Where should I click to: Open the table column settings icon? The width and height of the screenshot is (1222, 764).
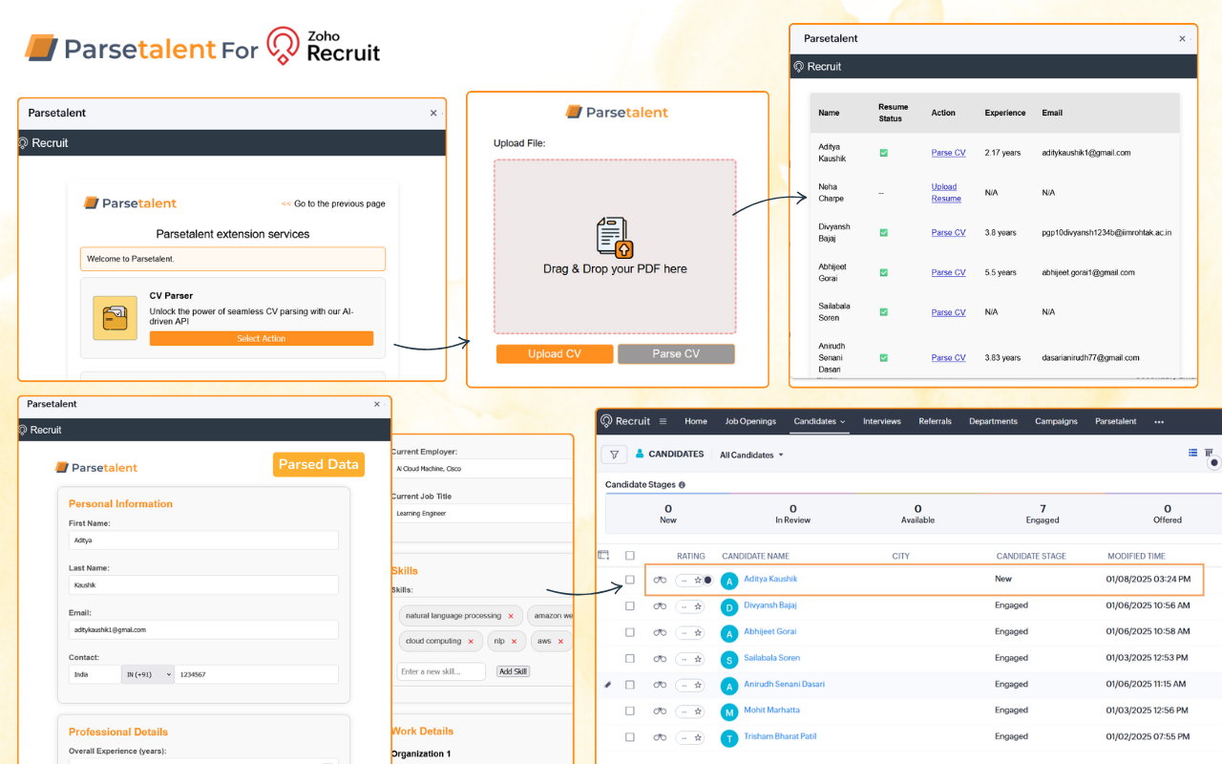point(603,555)
